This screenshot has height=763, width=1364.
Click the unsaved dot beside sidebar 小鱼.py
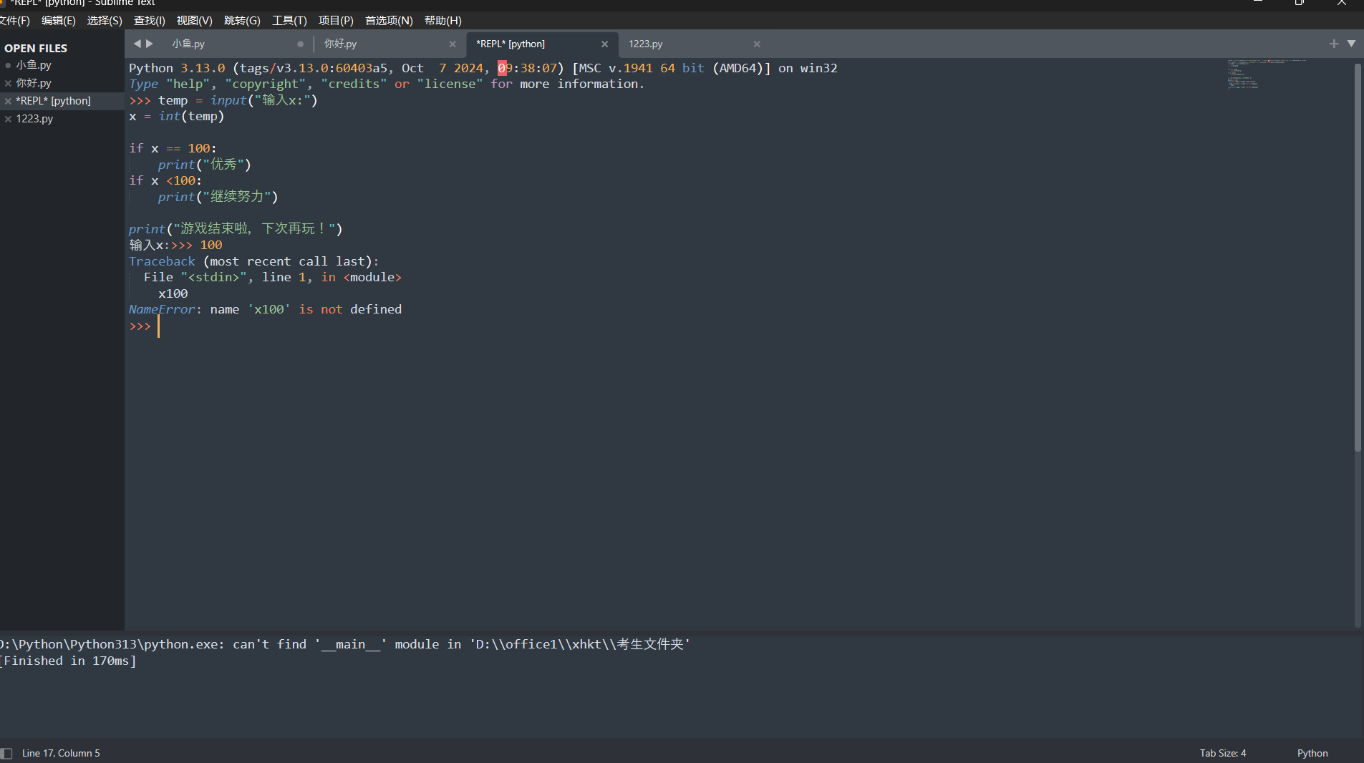[x=8, y=65]
